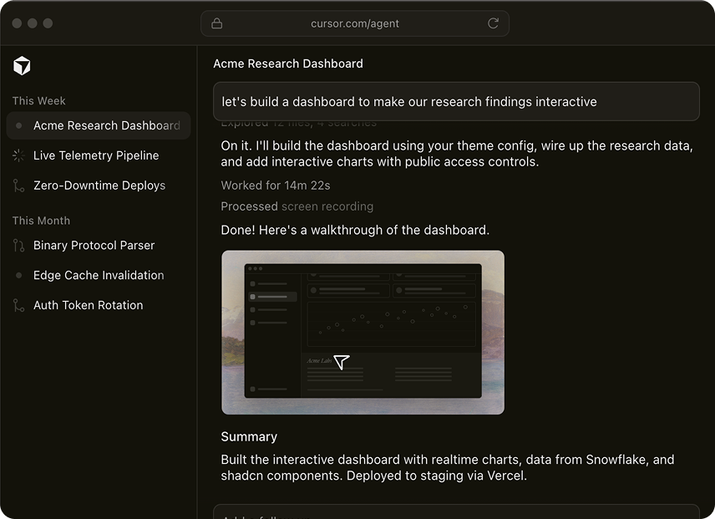Expand the Processed screen recording step
This screenshot has height=519, width=715.
pyautogui.click(x=297, y=206)
